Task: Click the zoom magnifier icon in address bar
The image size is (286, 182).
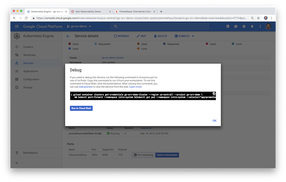Action: (x=252, y=18)
